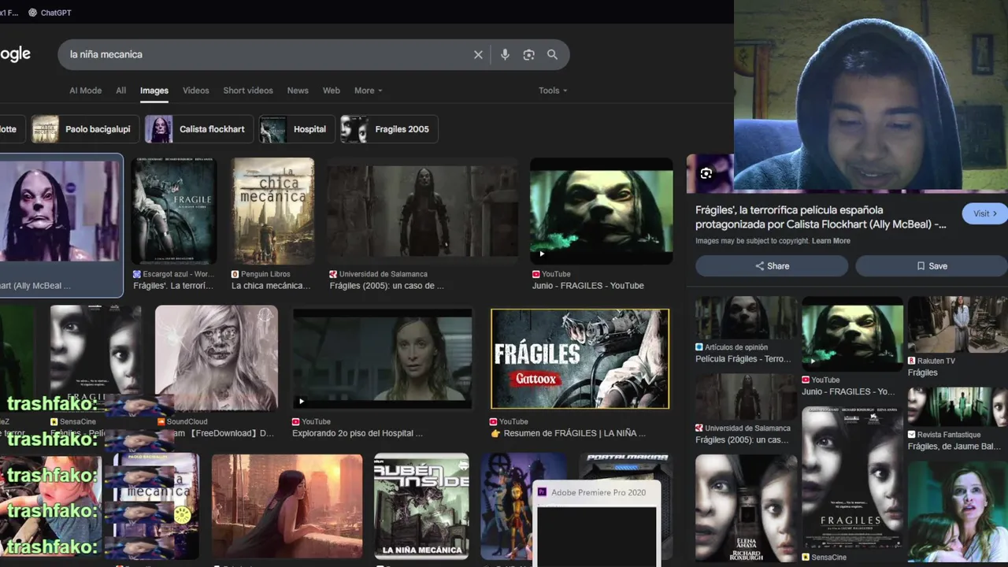Click the Save button
The width and height of the screenshot is (1008, 567).
click(932, 266)
